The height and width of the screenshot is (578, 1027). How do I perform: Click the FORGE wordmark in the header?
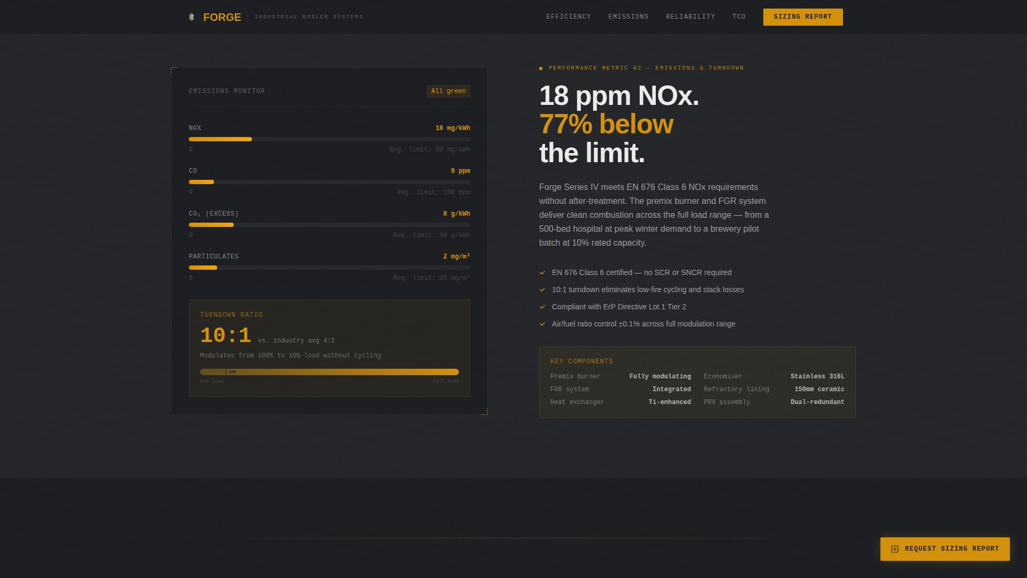[221, 17]
